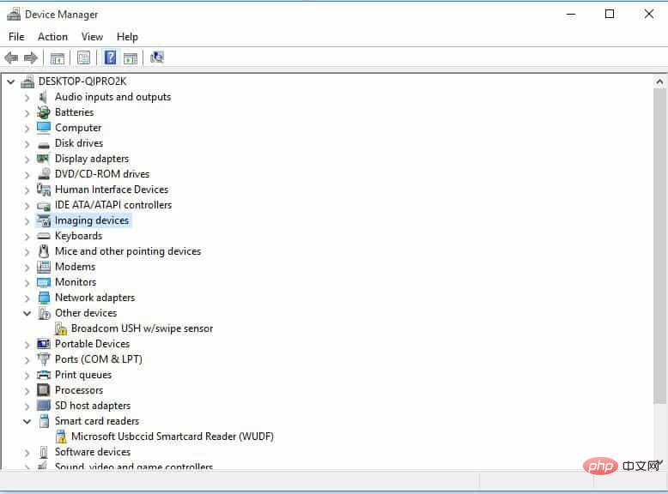
Task: Minimize the Device Manager window
Action: [571, 14]
